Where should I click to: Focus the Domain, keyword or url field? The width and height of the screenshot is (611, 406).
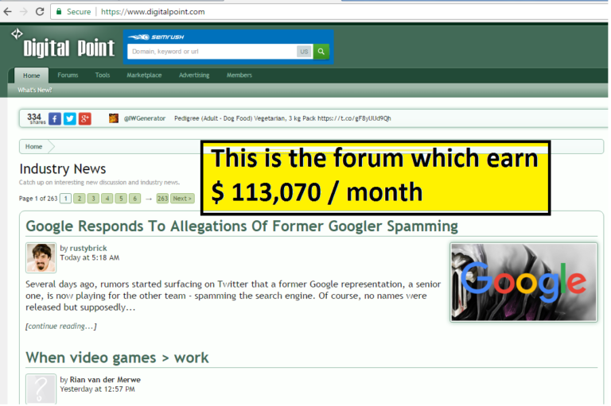pyautogui.click(x=212, y=52)
